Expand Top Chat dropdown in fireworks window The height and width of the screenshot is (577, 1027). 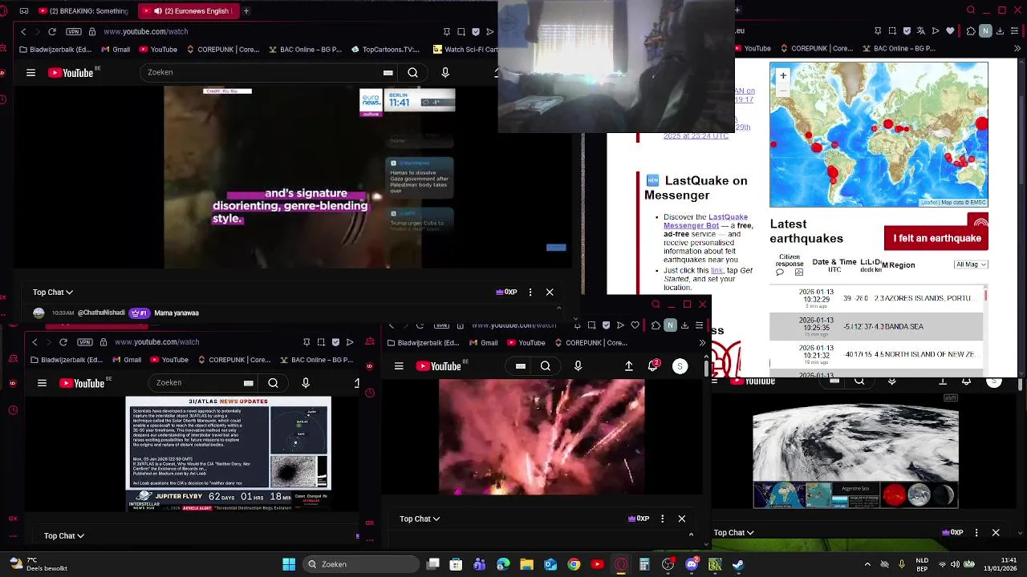coord(420,519)
